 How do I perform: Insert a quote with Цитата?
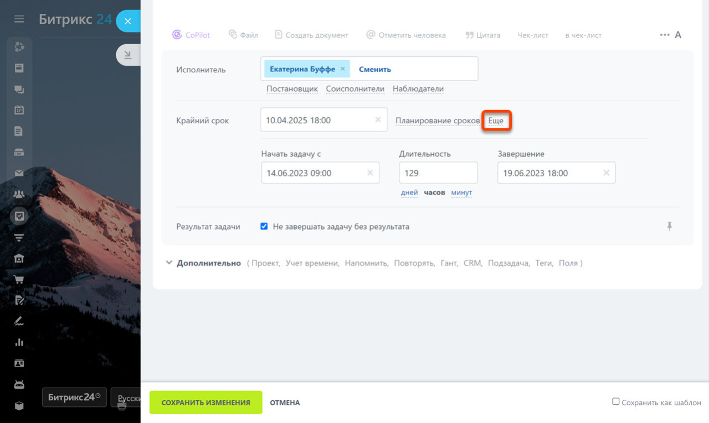coord(482,35)
